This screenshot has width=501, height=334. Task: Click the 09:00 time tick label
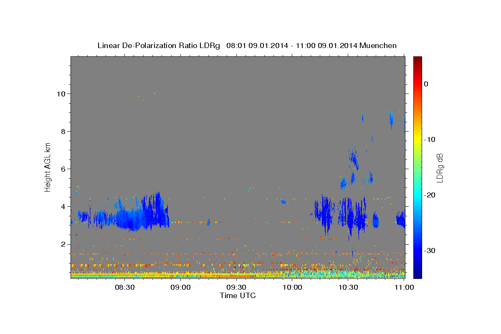181,287
